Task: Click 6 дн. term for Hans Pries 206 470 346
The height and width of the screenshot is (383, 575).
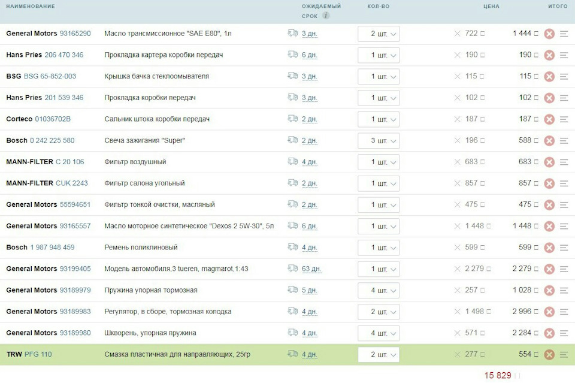Action: pos(310,55)
